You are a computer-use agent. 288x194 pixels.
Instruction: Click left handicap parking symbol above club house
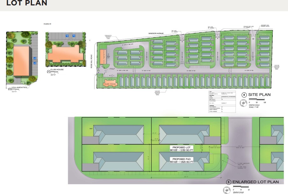pyautogui.click(x=66, y=36)
